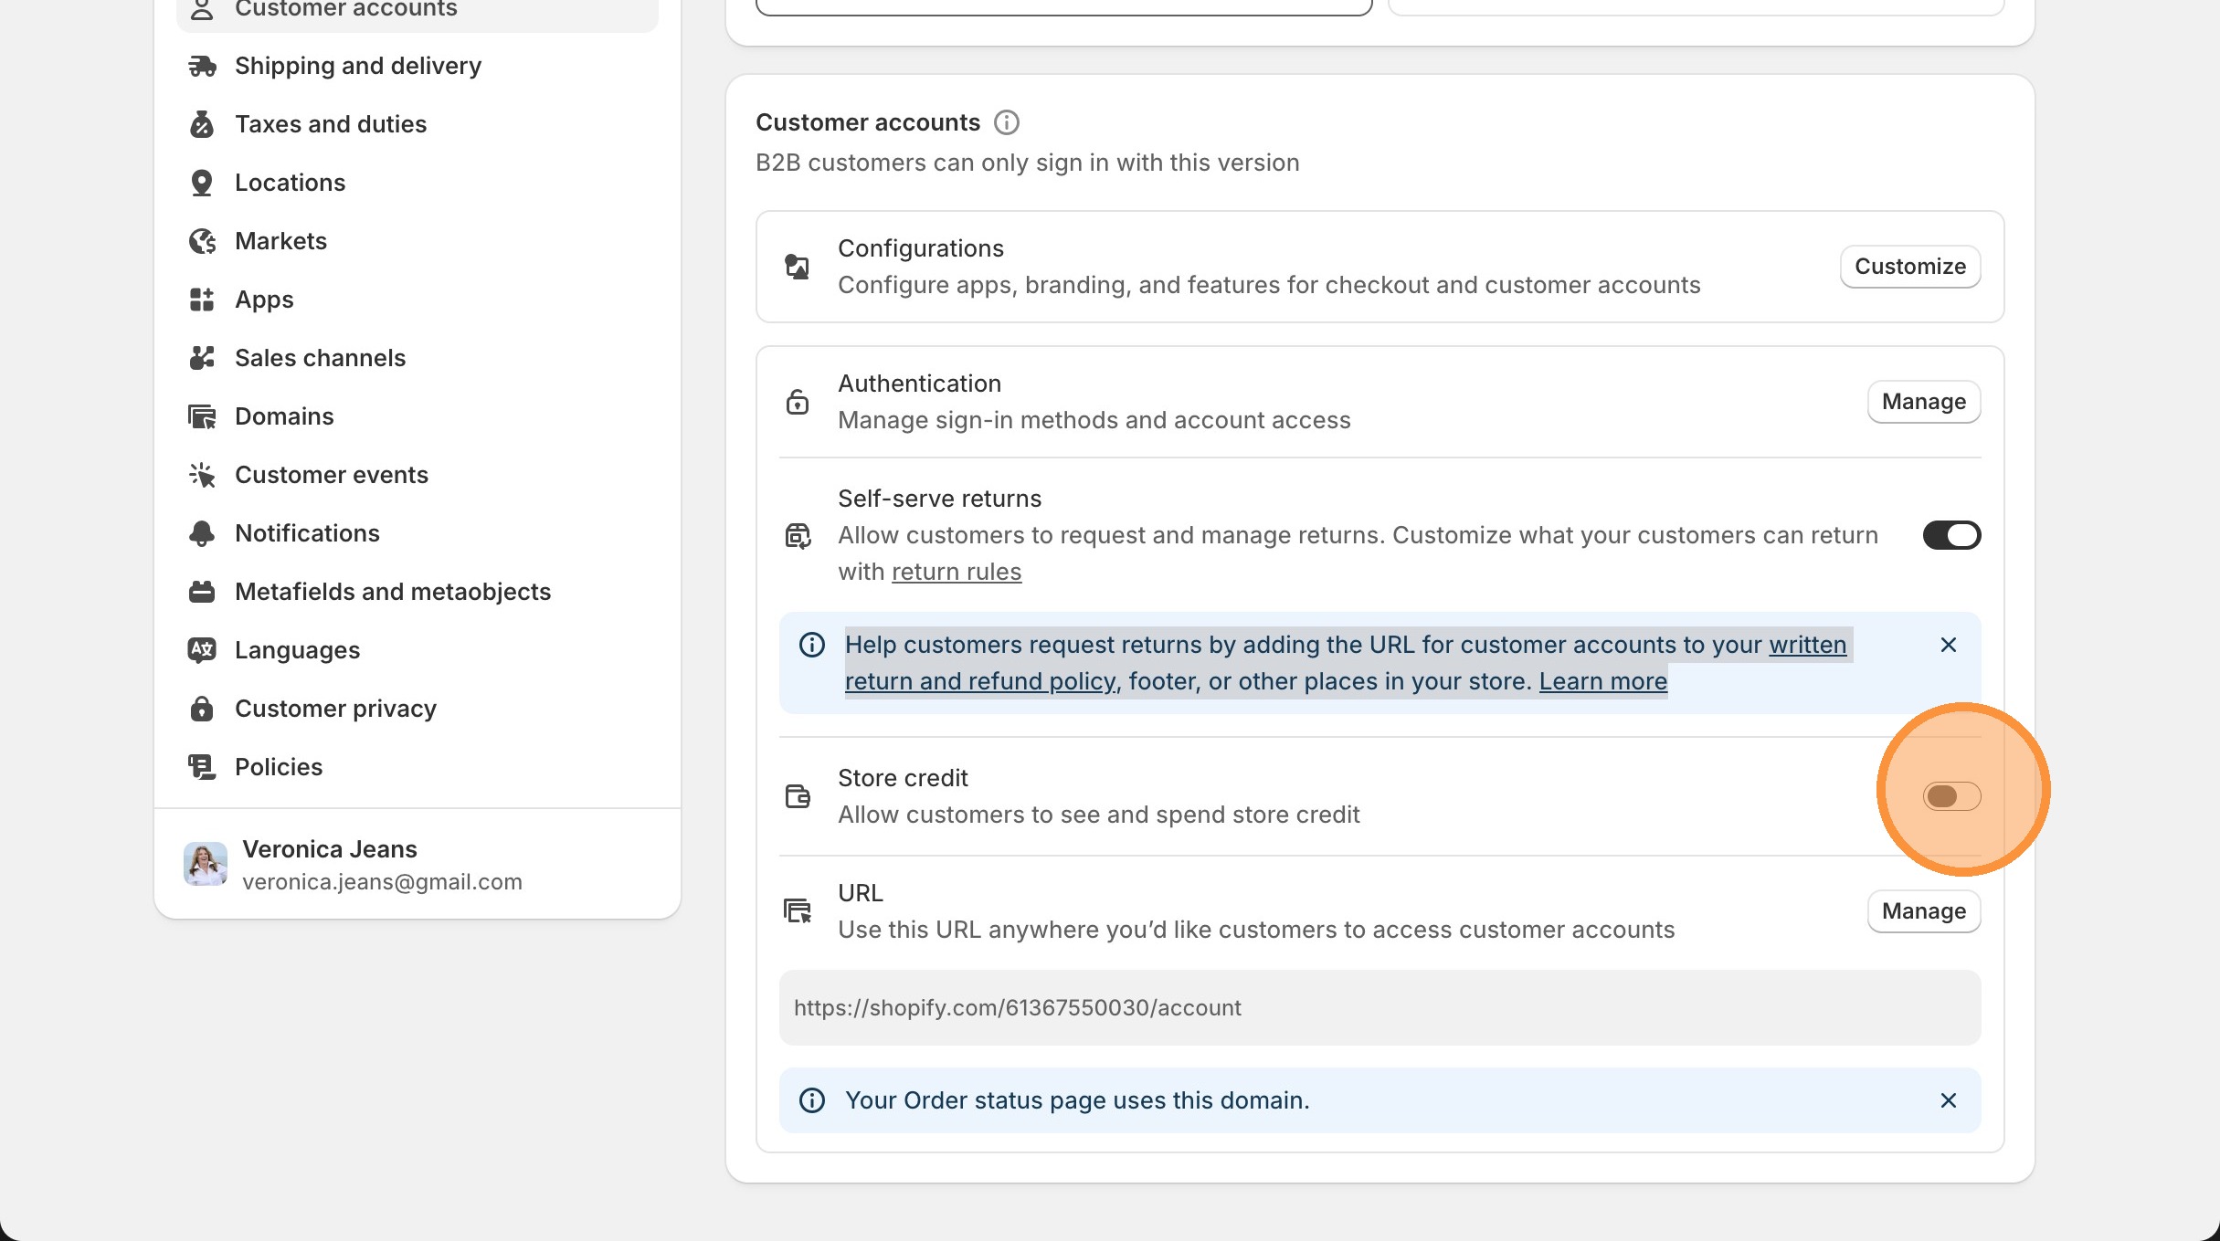The width and height of the screenshot is (2220, 1241).
Task: Select the Sales channels icon
Action: click(x=203, y=357)
